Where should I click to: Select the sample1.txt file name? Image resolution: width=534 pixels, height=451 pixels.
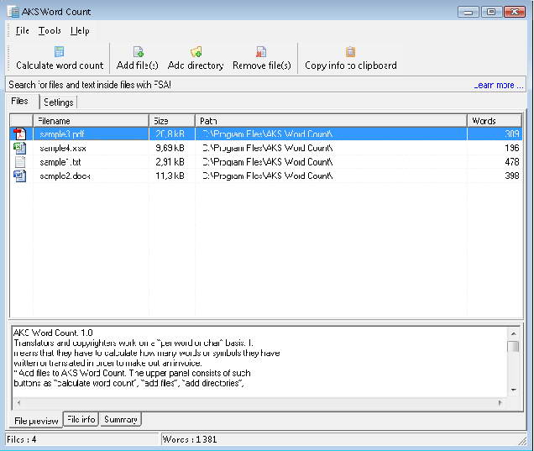[60, 162]
